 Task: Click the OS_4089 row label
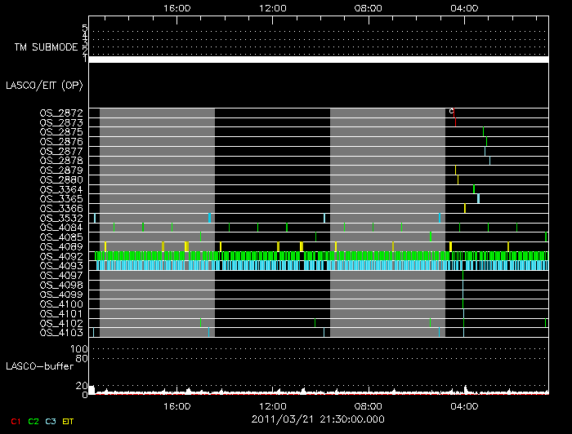(x=61, y=246)
